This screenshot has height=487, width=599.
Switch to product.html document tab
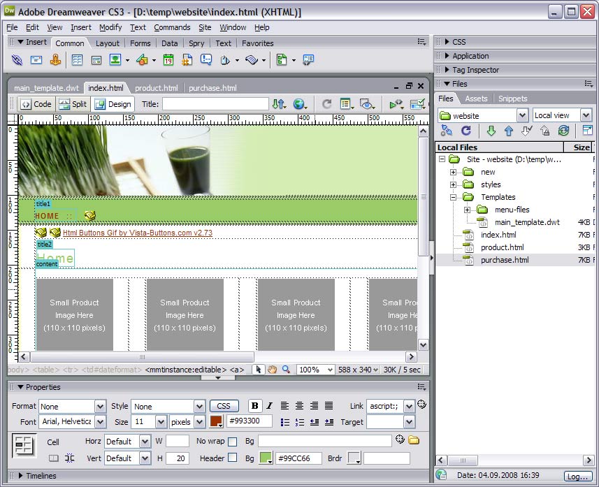[157, 88]
